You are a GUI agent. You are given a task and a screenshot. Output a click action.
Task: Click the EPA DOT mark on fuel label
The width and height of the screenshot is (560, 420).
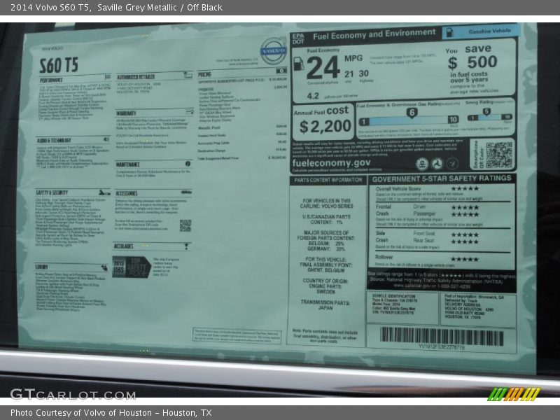coord(298,38)
